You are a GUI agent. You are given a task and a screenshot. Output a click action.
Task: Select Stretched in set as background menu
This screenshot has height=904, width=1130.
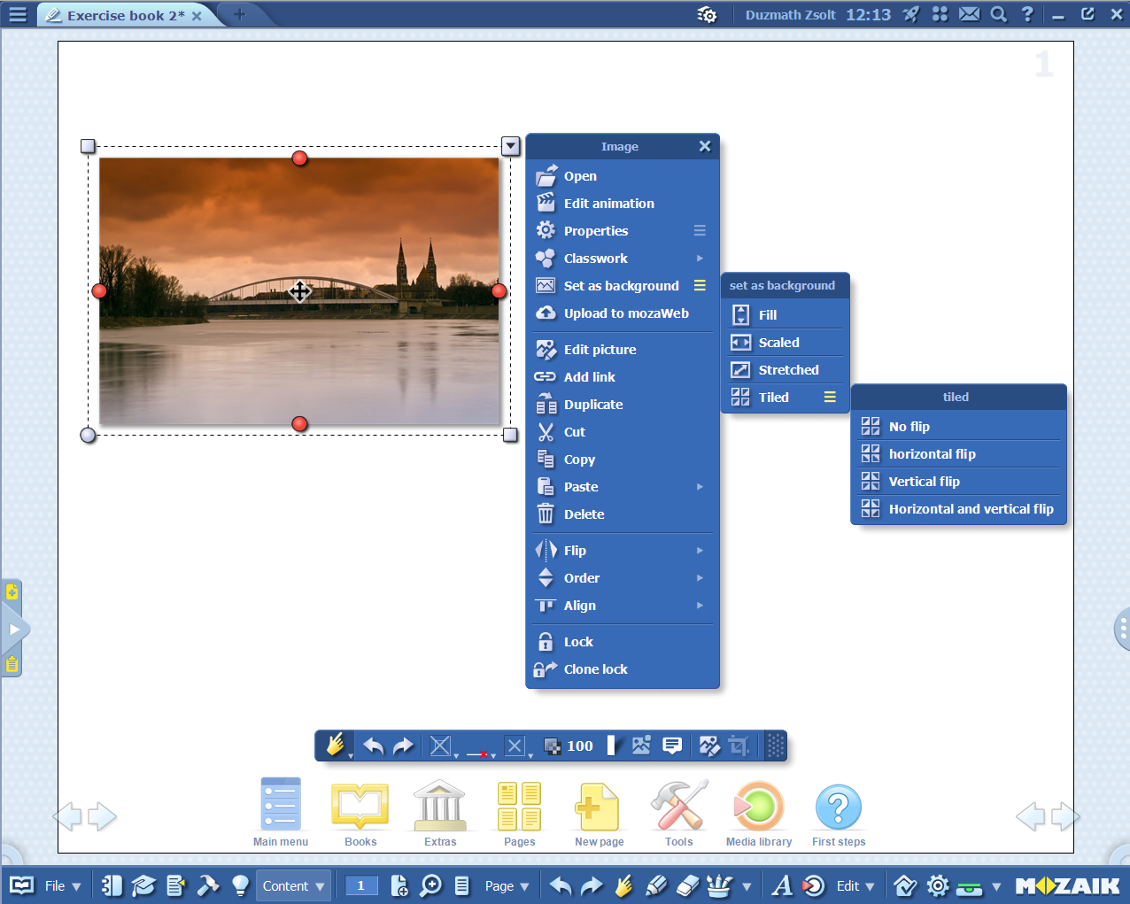[788, 370]
